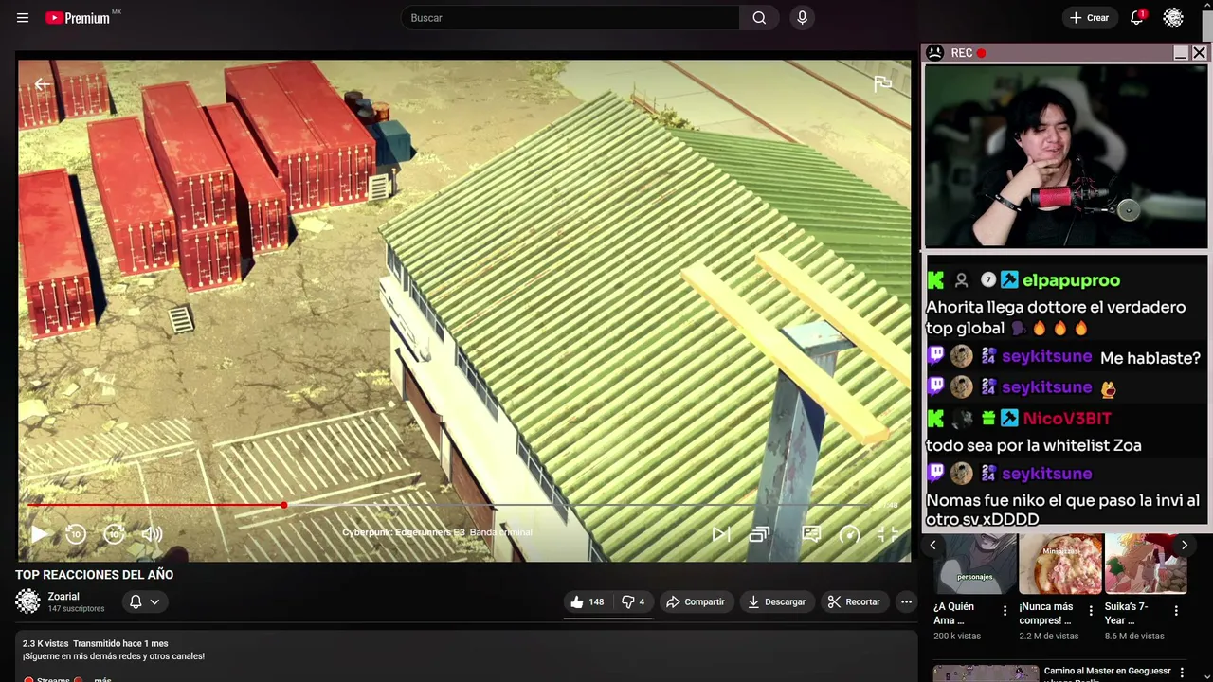
Task: Click the NicoV3BIT chat username
Action: click(x=1067, y=419)
